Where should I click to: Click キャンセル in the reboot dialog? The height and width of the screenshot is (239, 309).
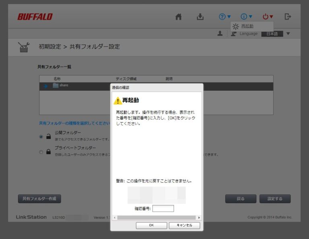pyautogui.click(x=184, y=225)
